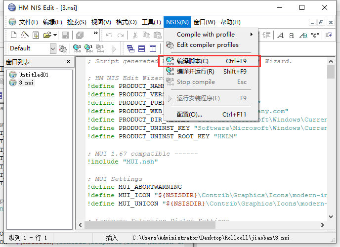
Task: Decrease indent toolbar icon
Action: pos(266,35)
